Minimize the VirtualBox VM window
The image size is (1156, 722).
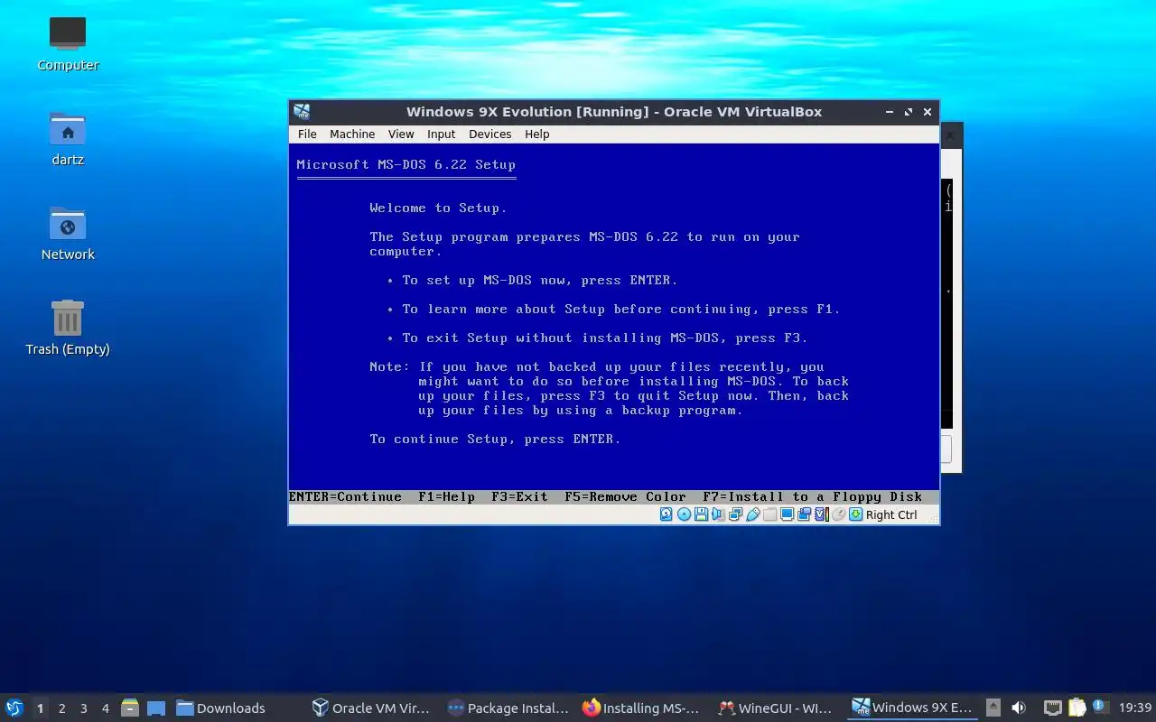click(x=890, y=112)
